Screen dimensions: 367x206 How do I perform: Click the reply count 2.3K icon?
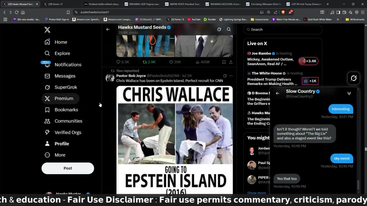click(123, 62)
